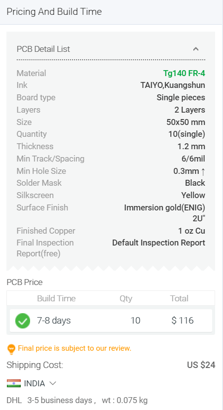The image size is (223, 410).
Task: Click the Qty column header
Action: coord(126,299)
